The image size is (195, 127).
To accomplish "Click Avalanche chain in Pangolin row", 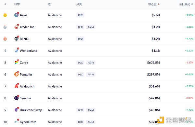I will (x=55, y=74).
